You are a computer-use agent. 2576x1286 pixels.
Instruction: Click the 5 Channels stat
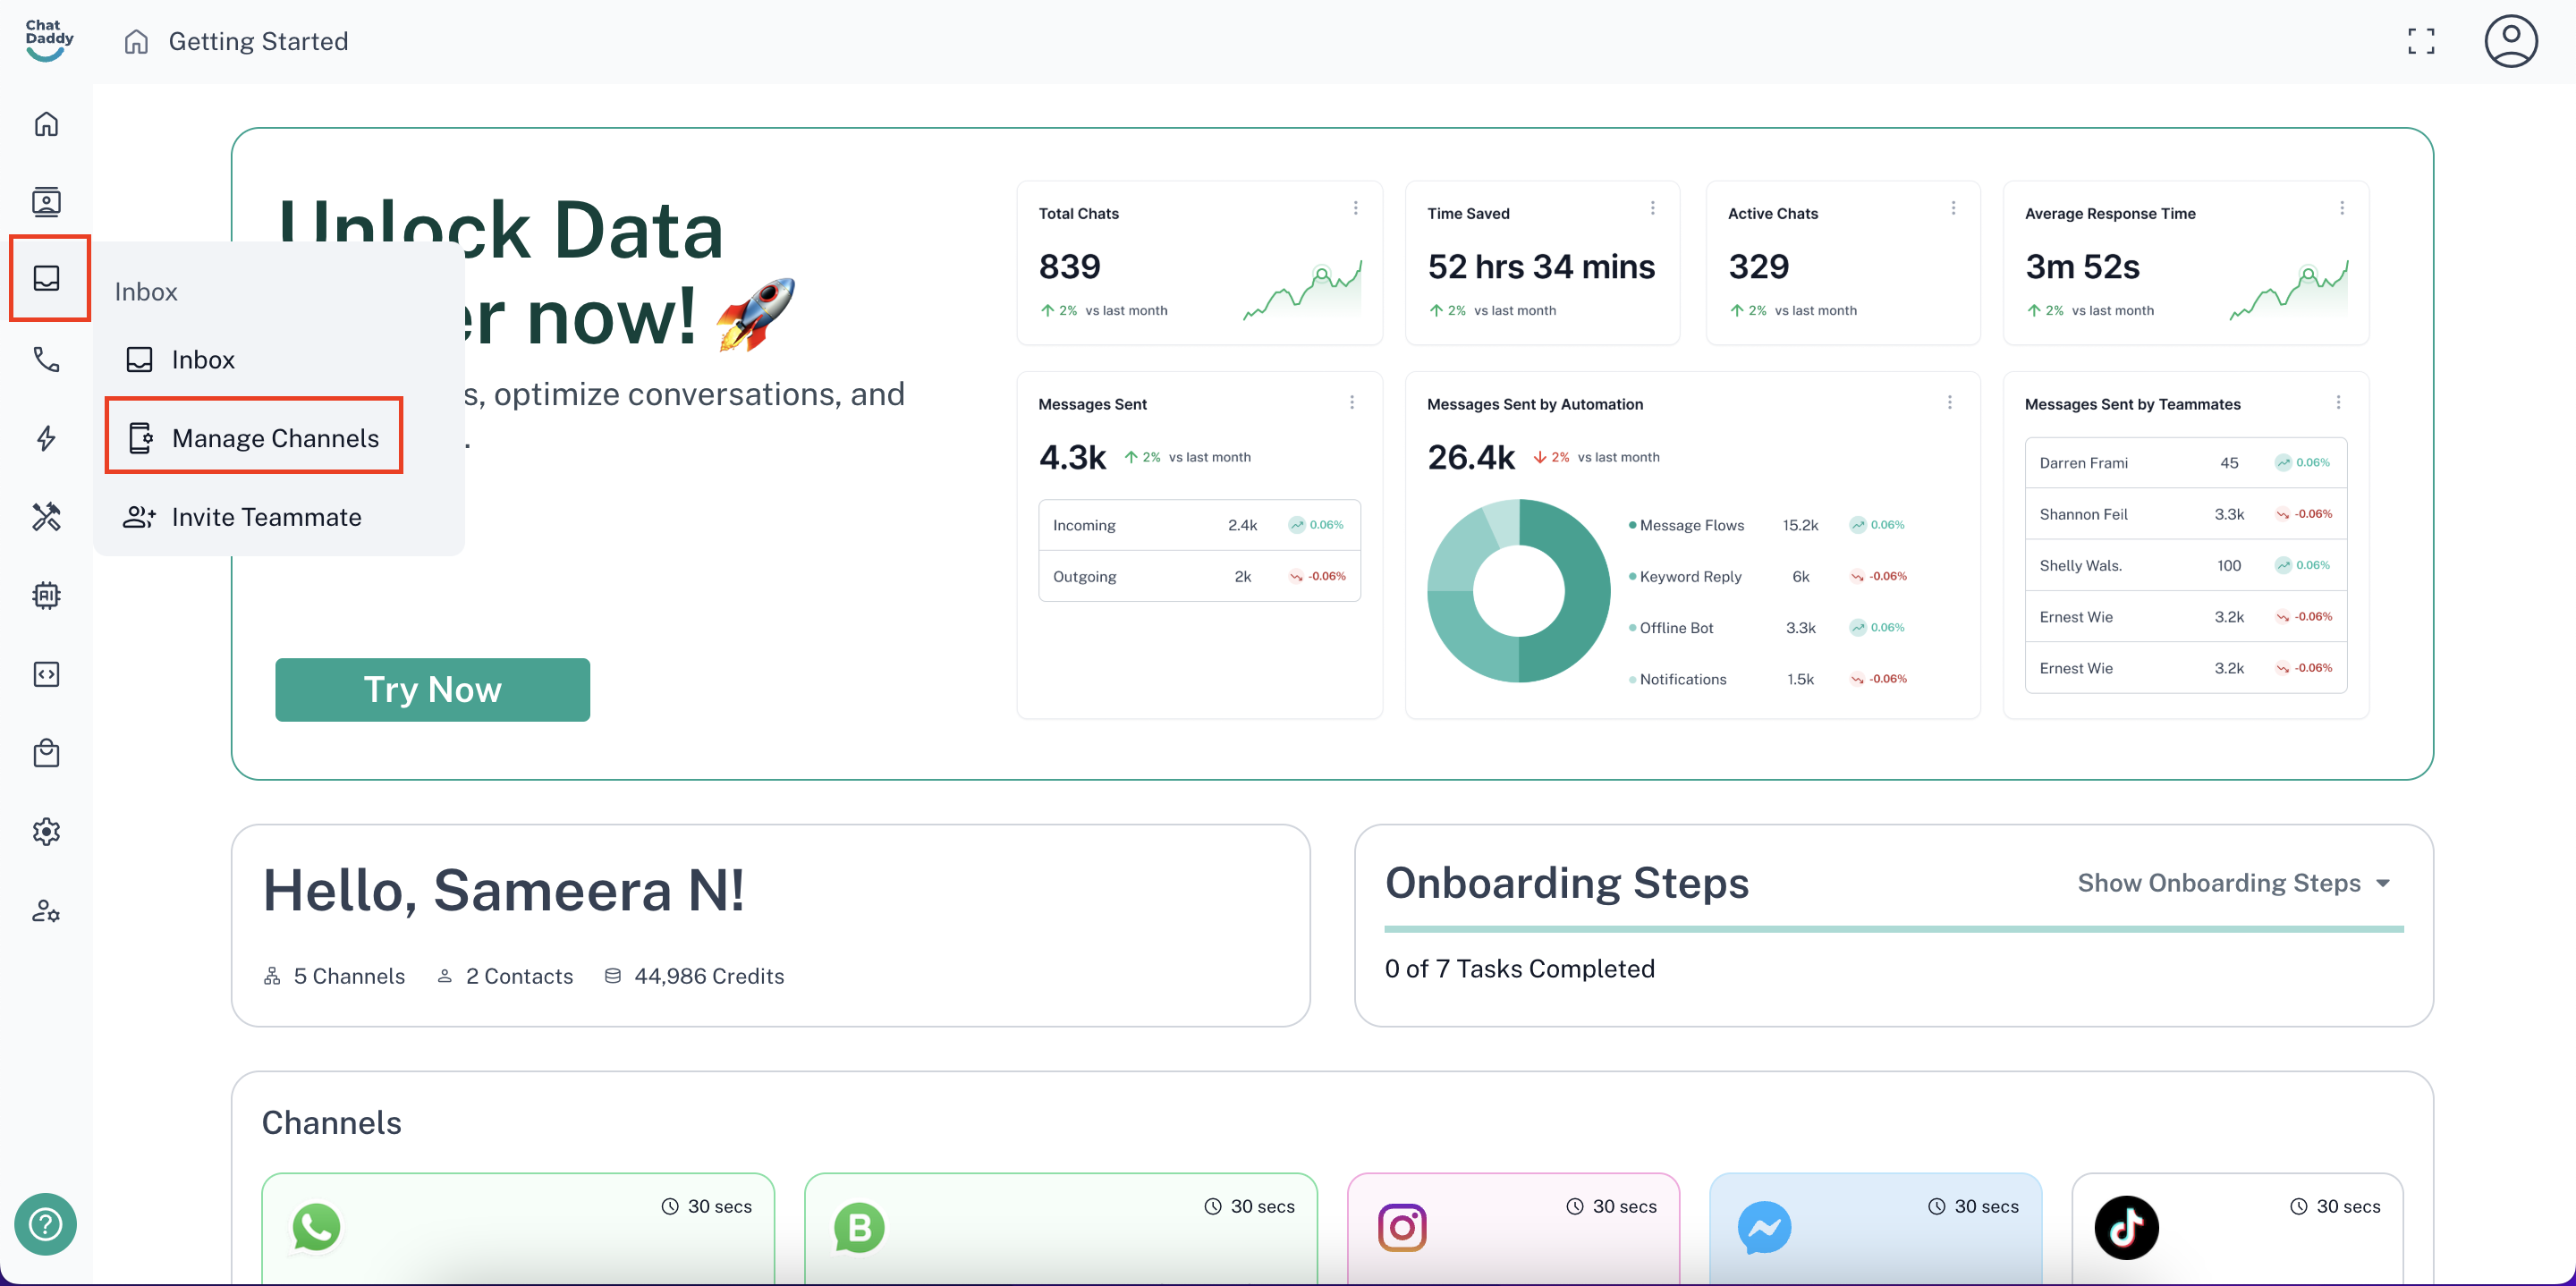point(334,975)
